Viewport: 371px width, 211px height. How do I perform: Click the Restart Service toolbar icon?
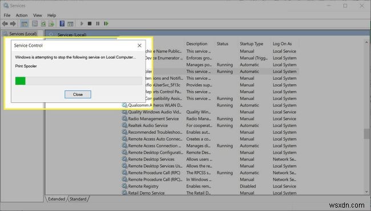point(106,23)
